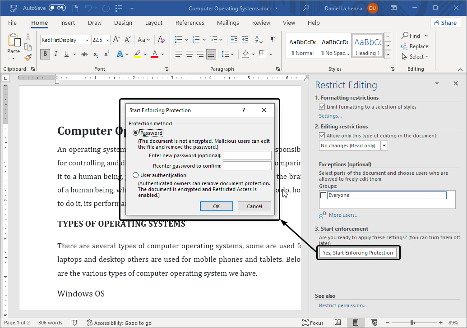Show paragraph marks with the pilcrow icon

[x=273, y=40]
